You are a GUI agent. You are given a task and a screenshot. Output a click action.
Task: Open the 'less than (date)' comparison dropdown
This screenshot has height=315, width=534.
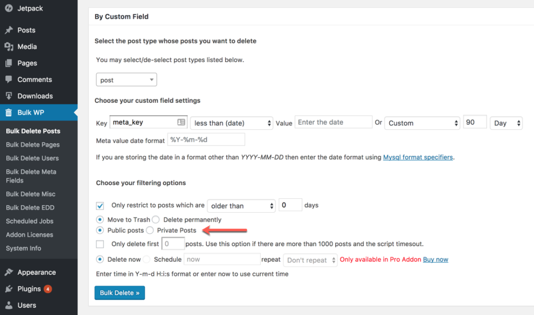[231, 123]
